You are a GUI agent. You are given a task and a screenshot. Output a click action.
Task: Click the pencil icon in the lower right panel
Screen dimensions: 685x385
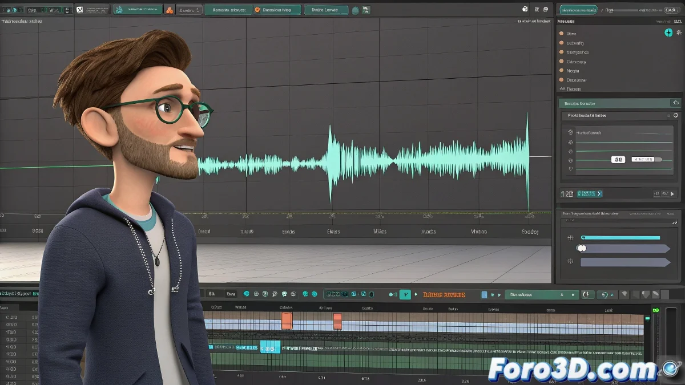675,222
